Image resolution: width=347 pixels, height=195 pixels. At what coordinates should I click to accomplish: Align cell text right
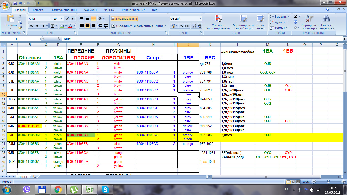(93, 26)
